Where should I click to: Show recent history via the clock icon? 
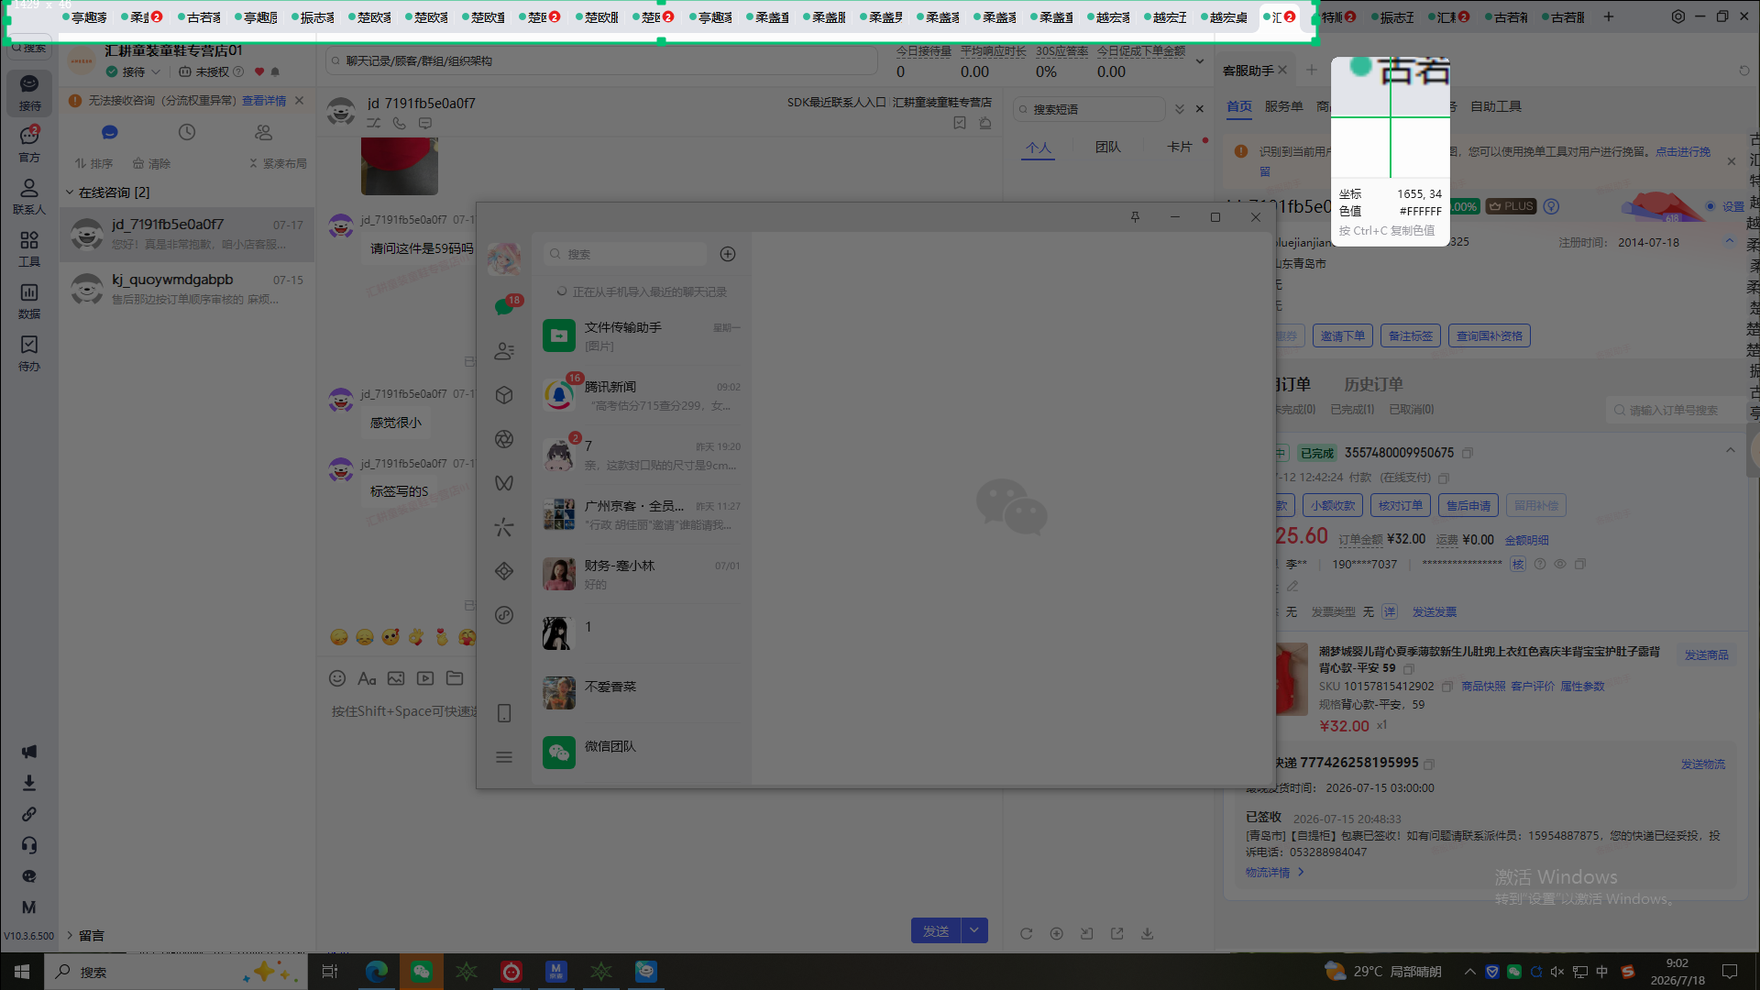click(x=187, y=132)
